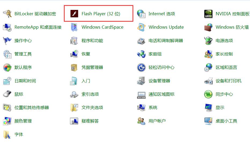
Task: Open the 日期和时间 link text
Action: [x=25, y=81]
